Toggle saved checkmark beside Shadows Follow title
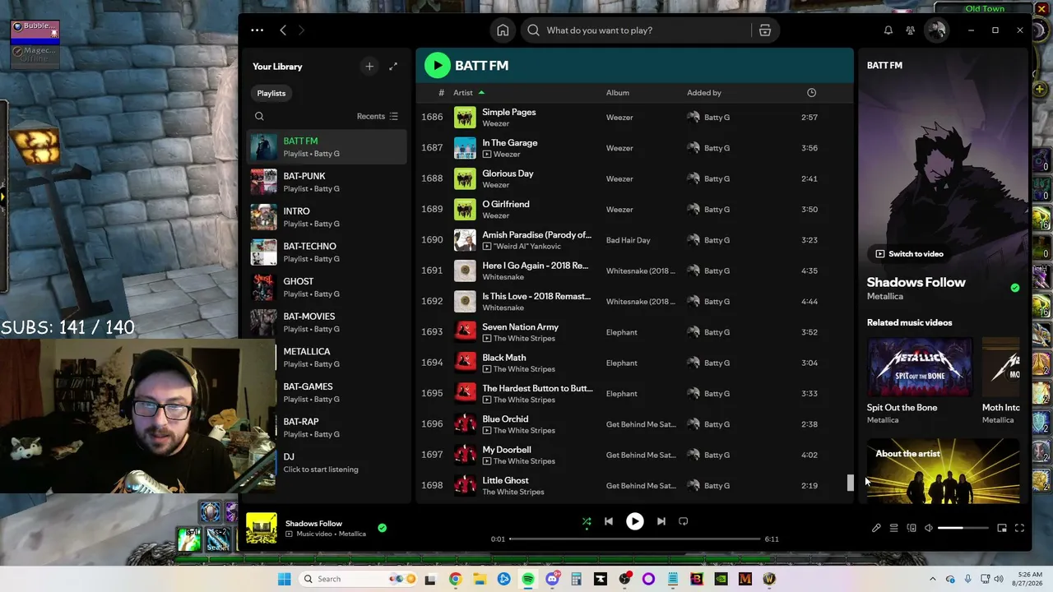 click(1014, 288)
